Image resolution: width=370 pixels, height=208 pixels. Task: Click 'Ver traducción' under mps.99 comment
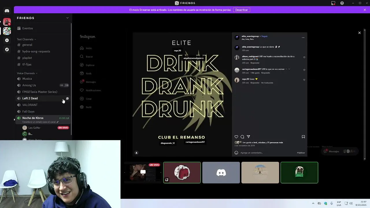(x=267, y=83)
